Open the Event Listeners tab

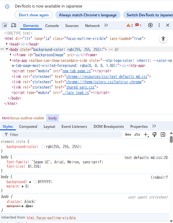click(74, 127)
